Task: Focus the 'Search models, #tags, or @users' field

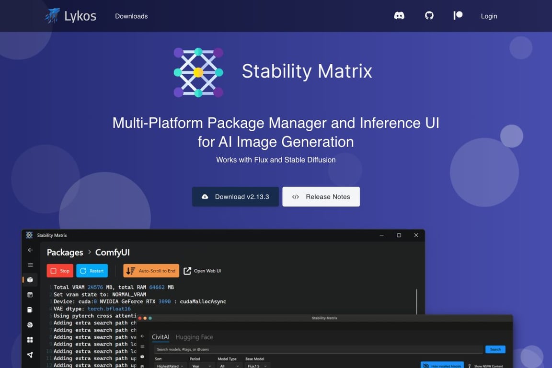Action: [319, 349]
